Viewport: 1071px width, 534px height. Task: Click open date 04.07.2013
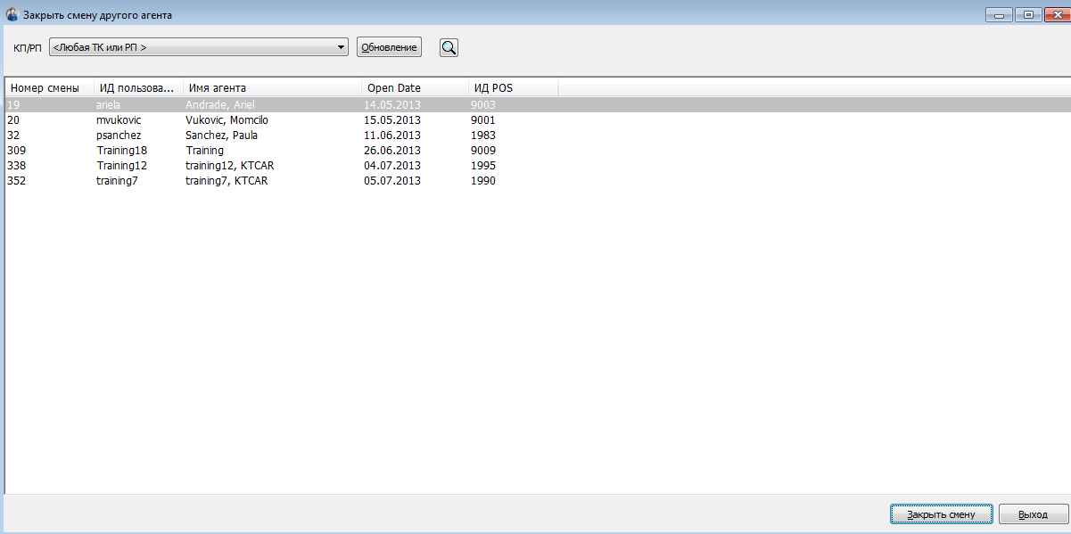pos(391,166)
